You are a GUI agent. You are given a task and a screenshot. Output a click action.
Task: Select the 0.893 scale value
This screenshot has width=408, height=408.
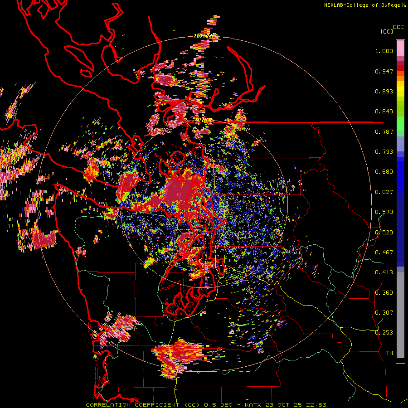pyautogui.click(x=384, y=91)
